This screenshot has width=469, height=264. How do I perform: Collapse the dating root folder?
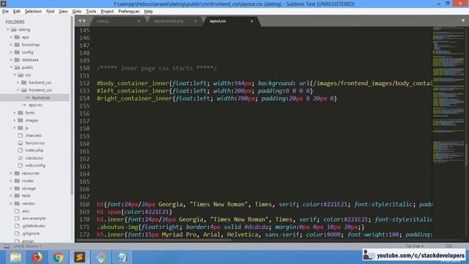8,29
